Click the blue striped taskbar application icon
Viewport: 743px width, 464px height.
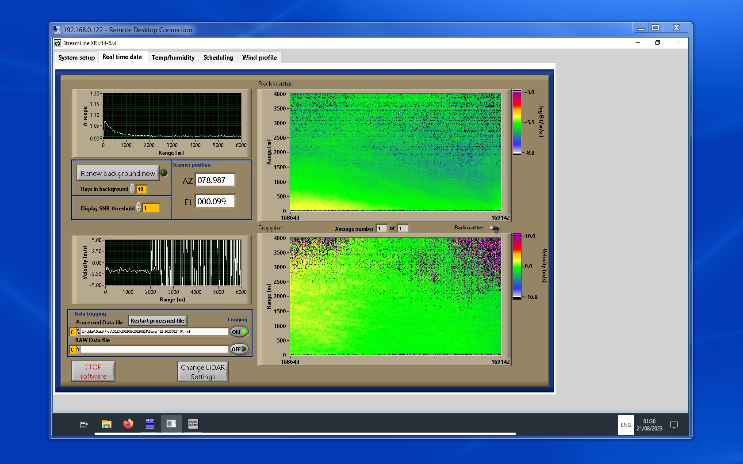[x=150, y=424]
